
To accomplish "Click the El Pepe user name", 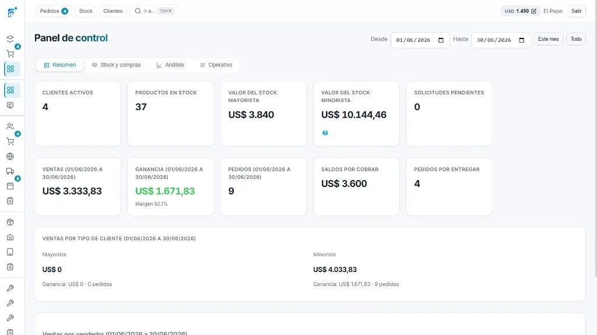I will (553, 11).
